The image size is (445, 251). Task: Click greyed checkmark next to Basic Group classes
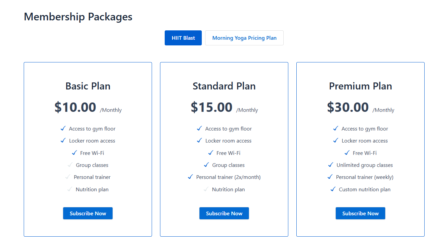[x=70, y=165]
